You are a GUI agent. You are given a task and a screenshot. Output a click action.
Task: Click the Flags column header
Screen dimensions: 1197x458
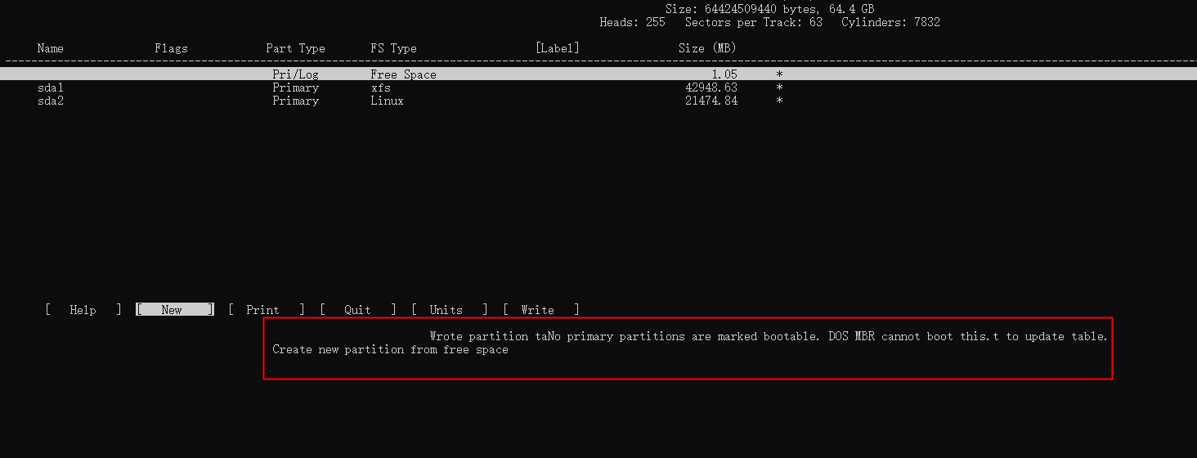coord(172,48)
